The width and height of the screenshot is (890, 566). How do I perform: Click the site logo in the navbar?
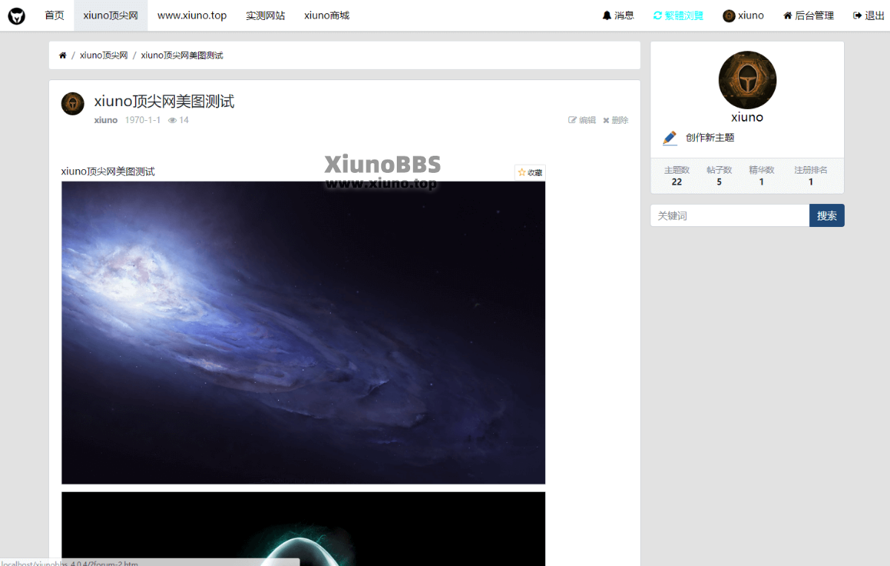16,16
